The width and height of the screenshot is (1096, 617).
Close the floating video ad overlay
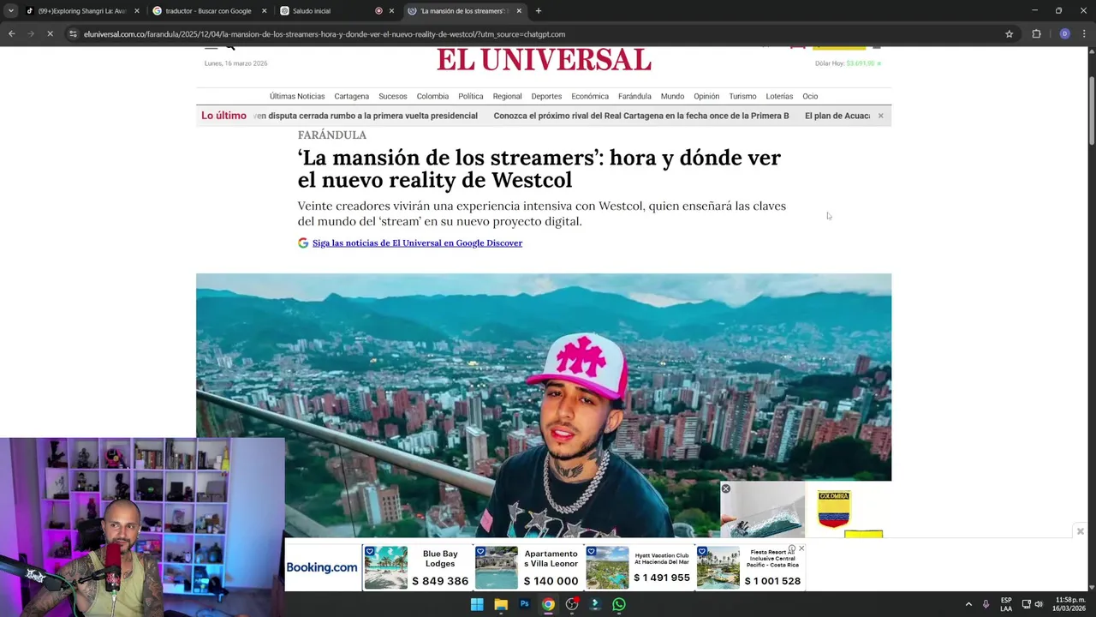coord(725,488)
